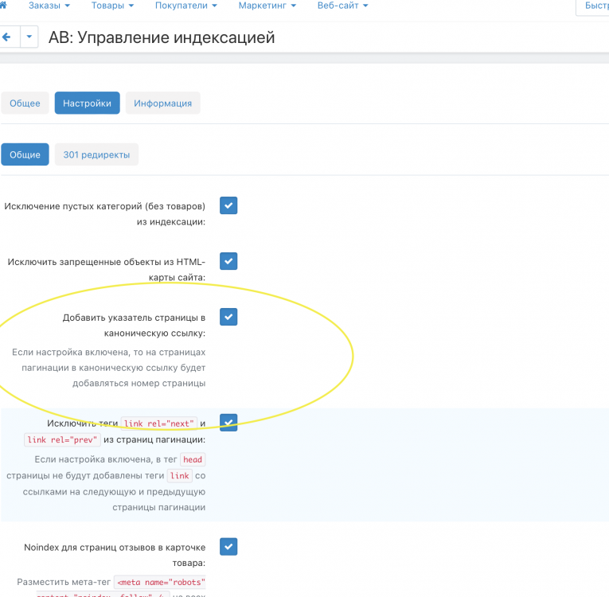
Task: Open the Заказы menu
Action: [x=49, y=6]
